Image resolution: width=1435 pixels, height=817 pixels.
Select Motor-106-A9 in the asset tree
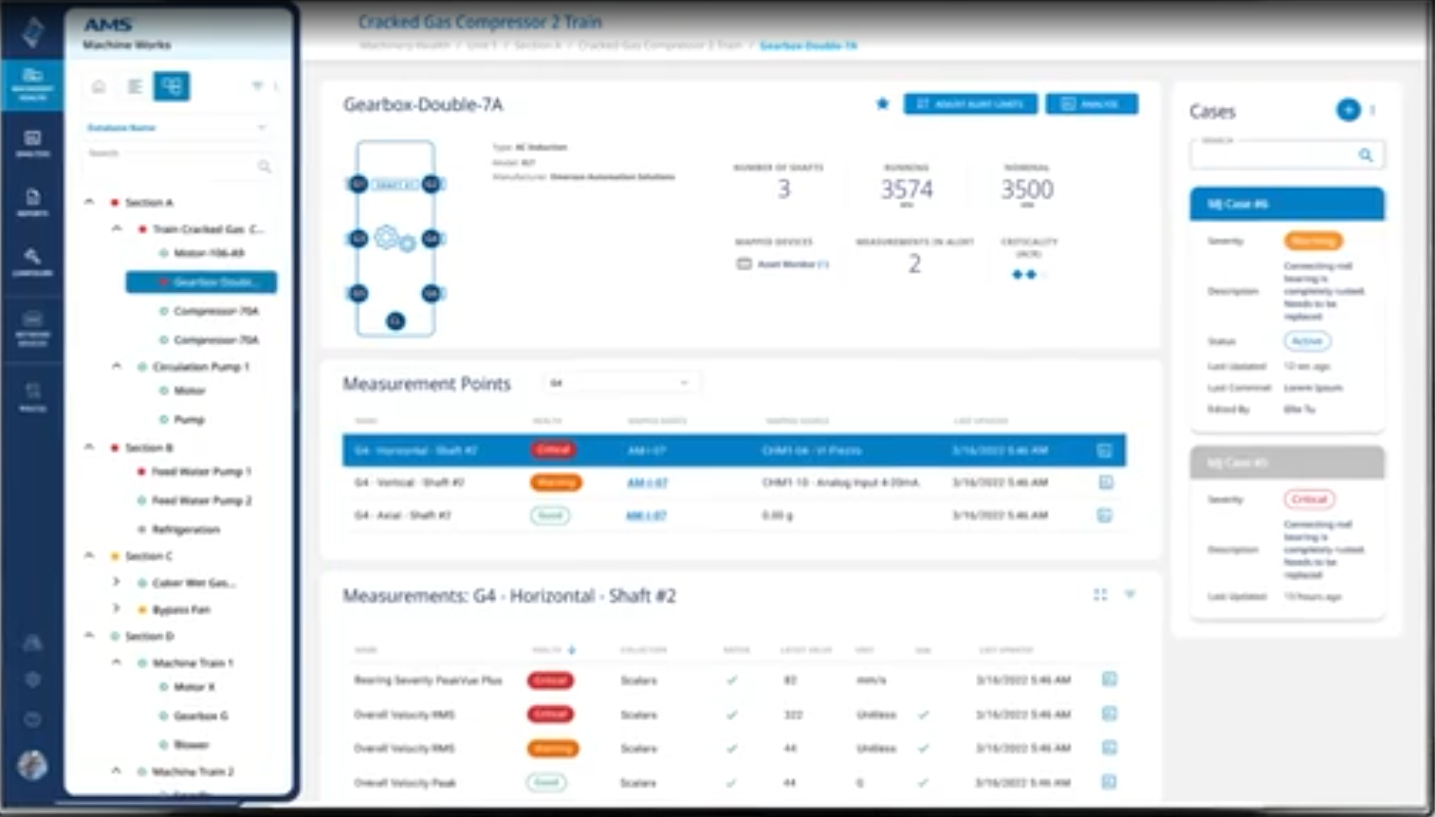[209, 253]
